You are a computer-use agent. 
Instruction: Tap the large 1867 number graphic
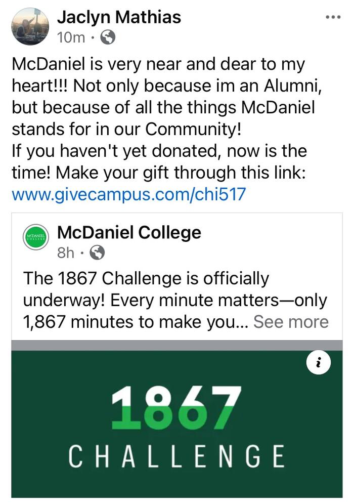tap(176, 407)
